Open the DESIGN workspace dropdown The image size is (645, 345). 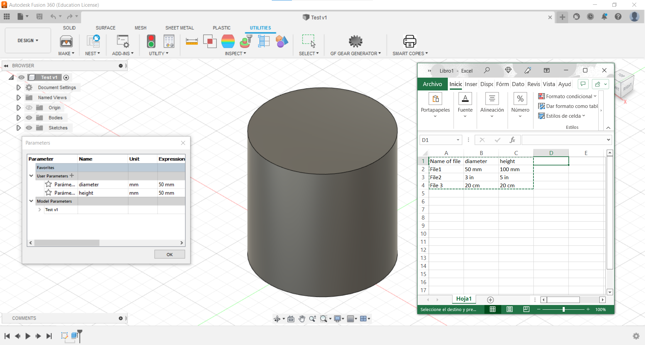[x=28, y=40]
